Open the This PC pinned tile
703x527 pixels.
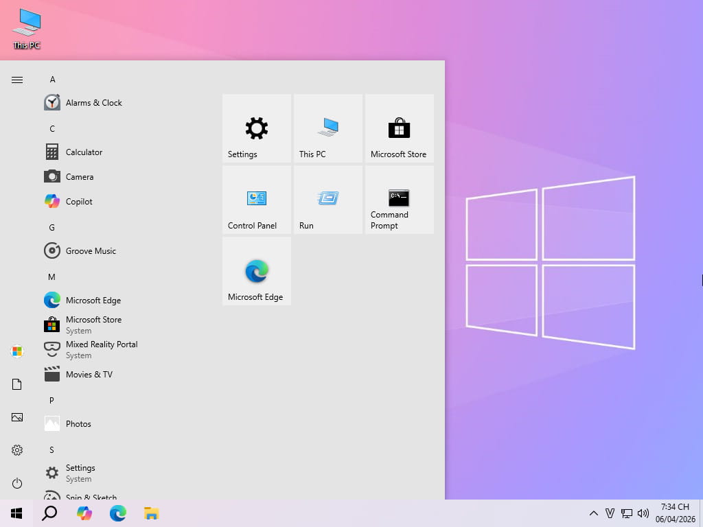(x=327, y=128)
